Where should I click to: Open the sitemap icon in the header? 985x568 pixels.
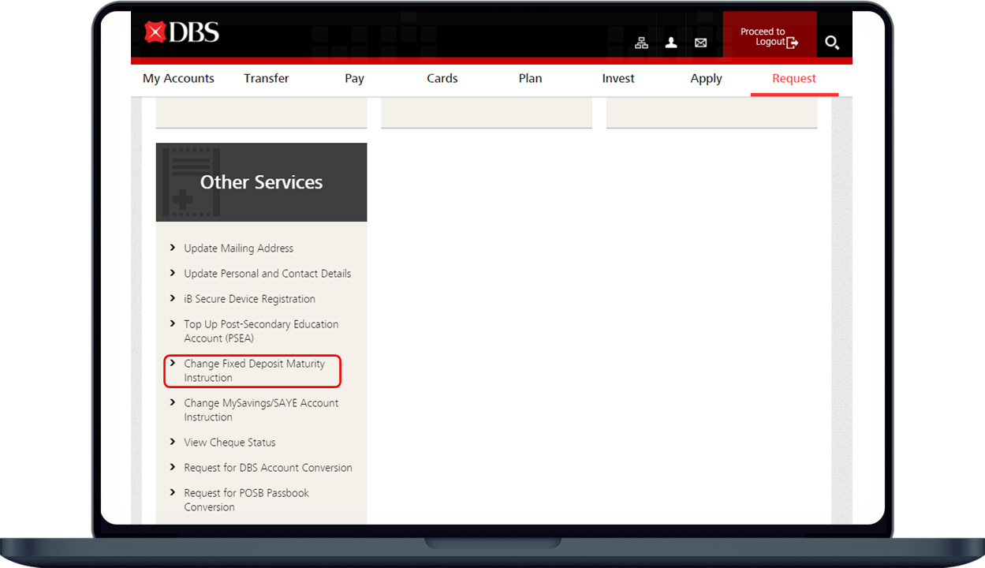pyautogui.click(x=641, y=43)
